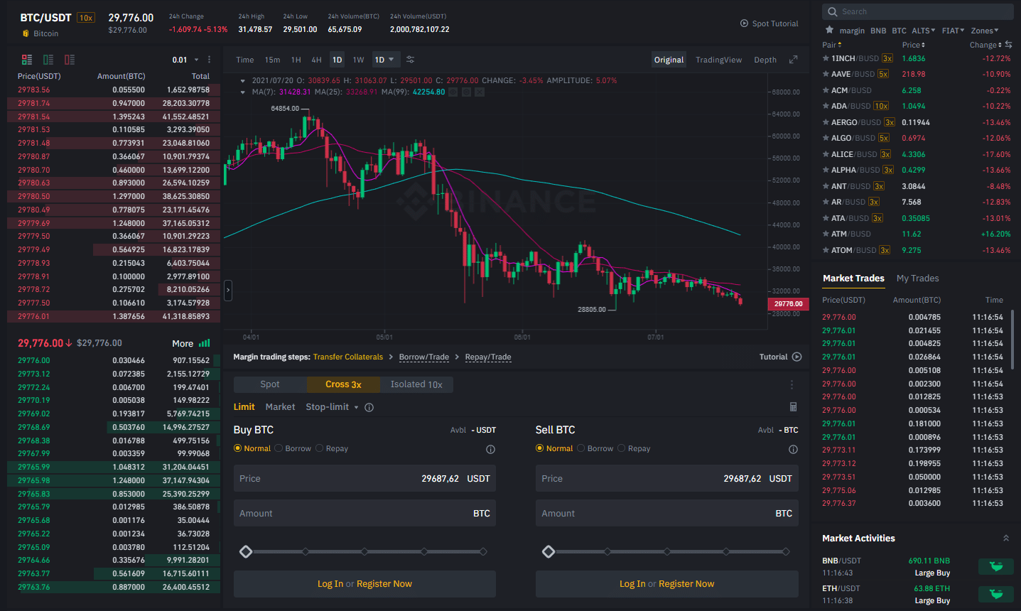
Task: Click the Sell BTC amount slider handle
Action: coord(548,552)
